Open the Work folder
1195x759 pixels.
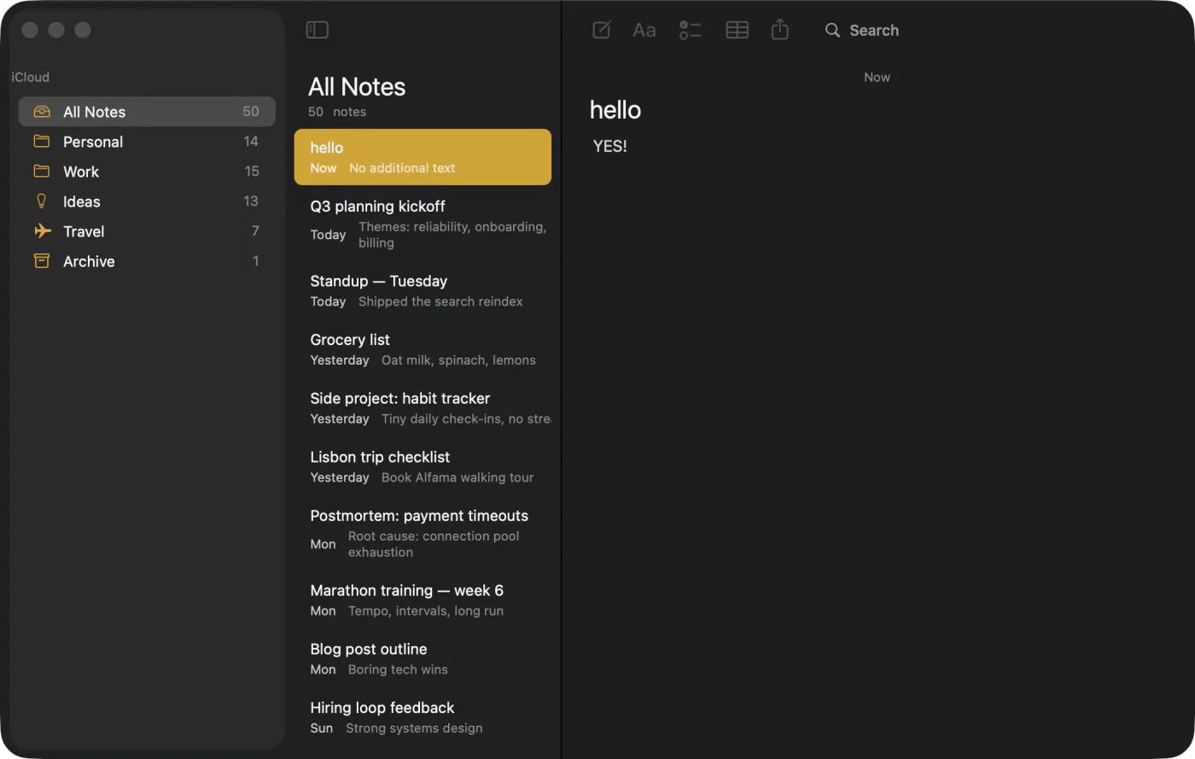[147, 172]
